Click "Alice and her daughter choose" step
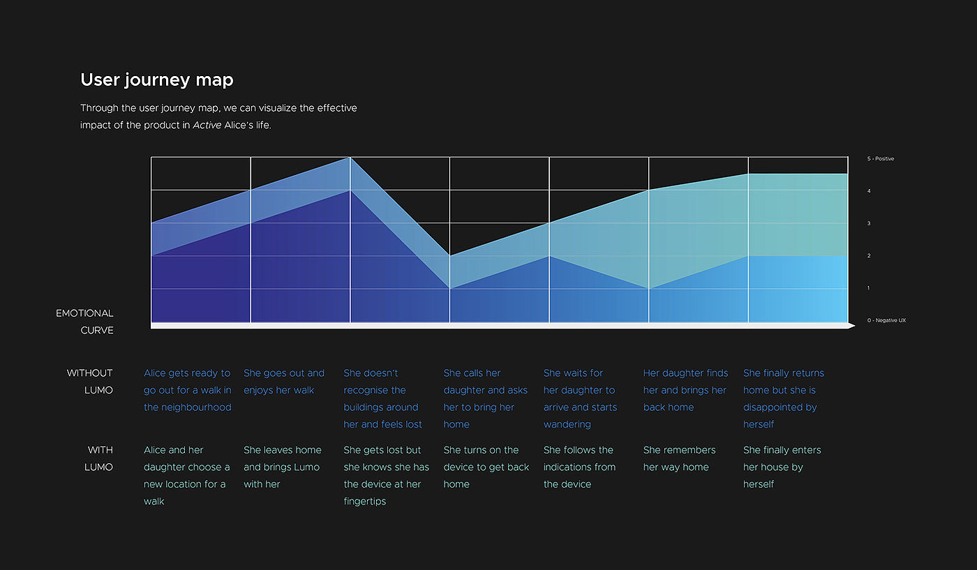Viewport: 977px width, 570px height. 186,475
